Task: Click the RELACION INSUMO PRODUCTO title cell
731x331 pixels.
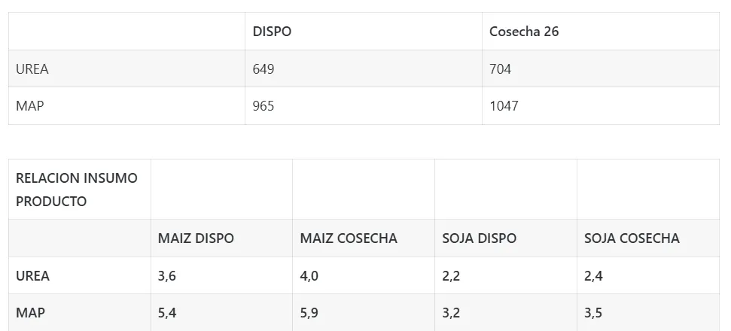Action: 77,190
